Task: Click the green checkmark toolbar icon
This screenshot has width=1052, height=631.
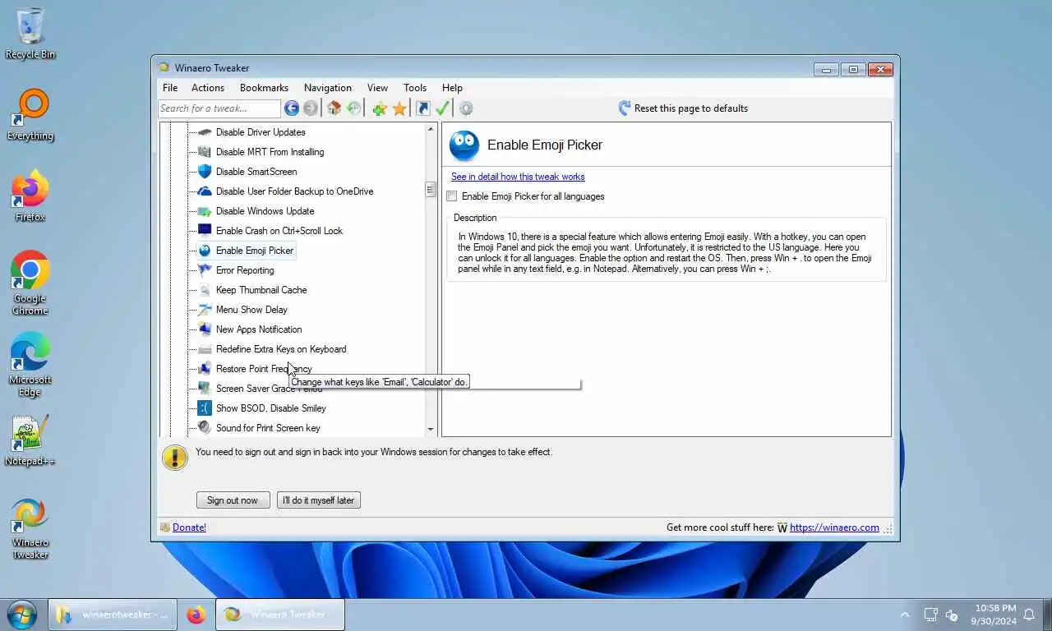Action: 442,108
